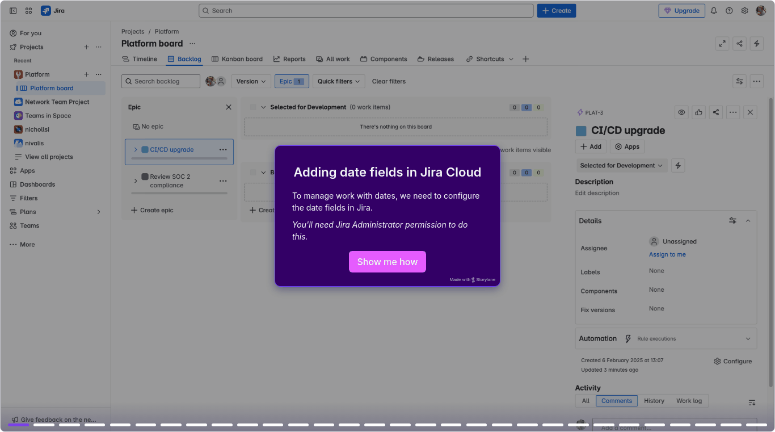This screenshot has width=775, height=432.
Task: Open the Selected for Development status dropdown
Action: pyautogui.click(x=621, y=165)
